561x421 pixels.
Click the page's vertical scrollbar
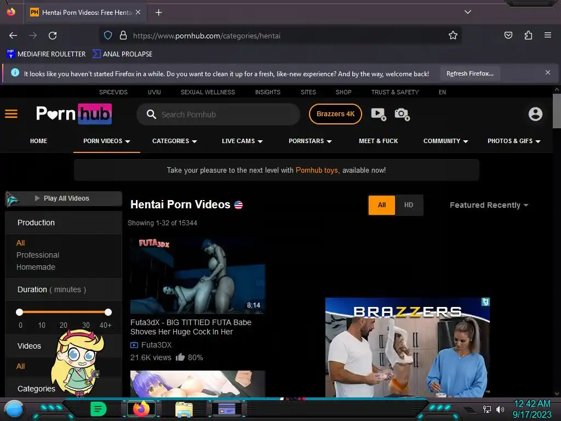tap(557, 110)
